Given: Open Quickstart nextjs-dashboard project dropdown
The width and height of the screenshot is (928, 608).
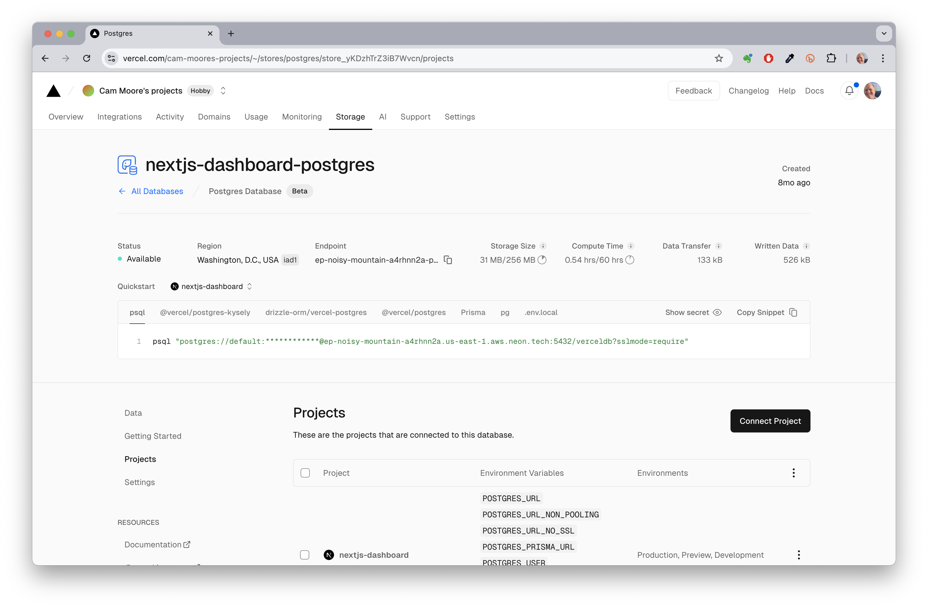Looking at the screenshot, I should point(212,286).
